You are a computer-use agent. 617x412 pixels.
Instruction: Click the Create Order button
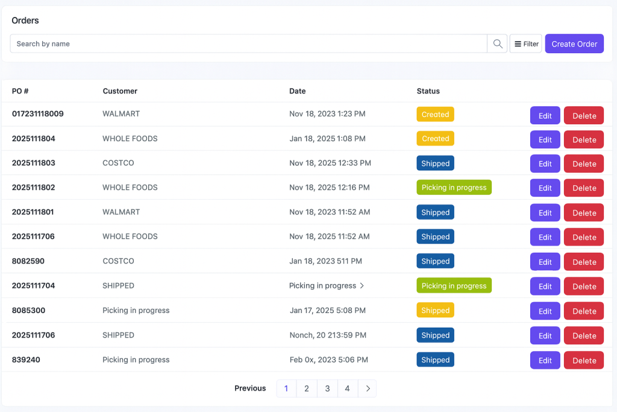pos(574,43)
